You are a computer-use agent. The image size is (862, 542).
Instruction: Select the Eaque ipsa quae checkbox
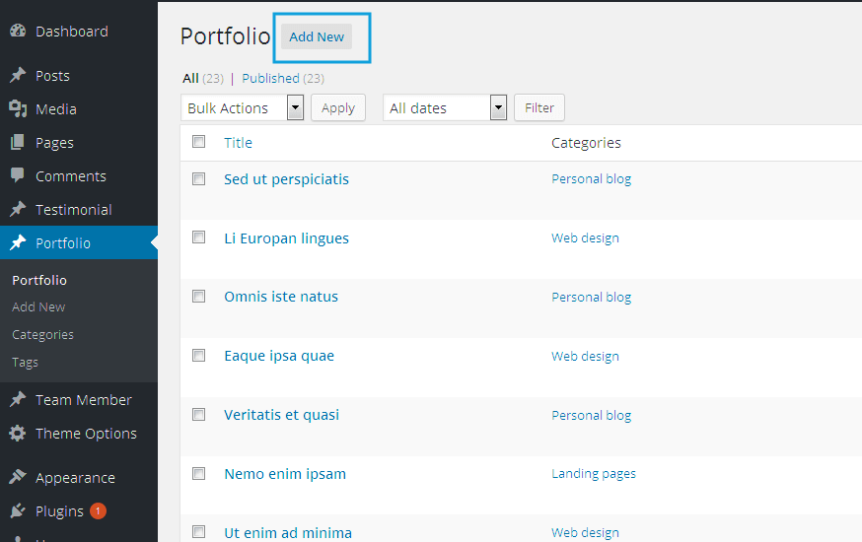tap(199, 356)
